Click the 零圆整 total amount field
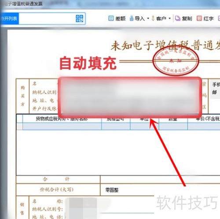The height and width of the screenshot is (219, 220). pos(112,190)
